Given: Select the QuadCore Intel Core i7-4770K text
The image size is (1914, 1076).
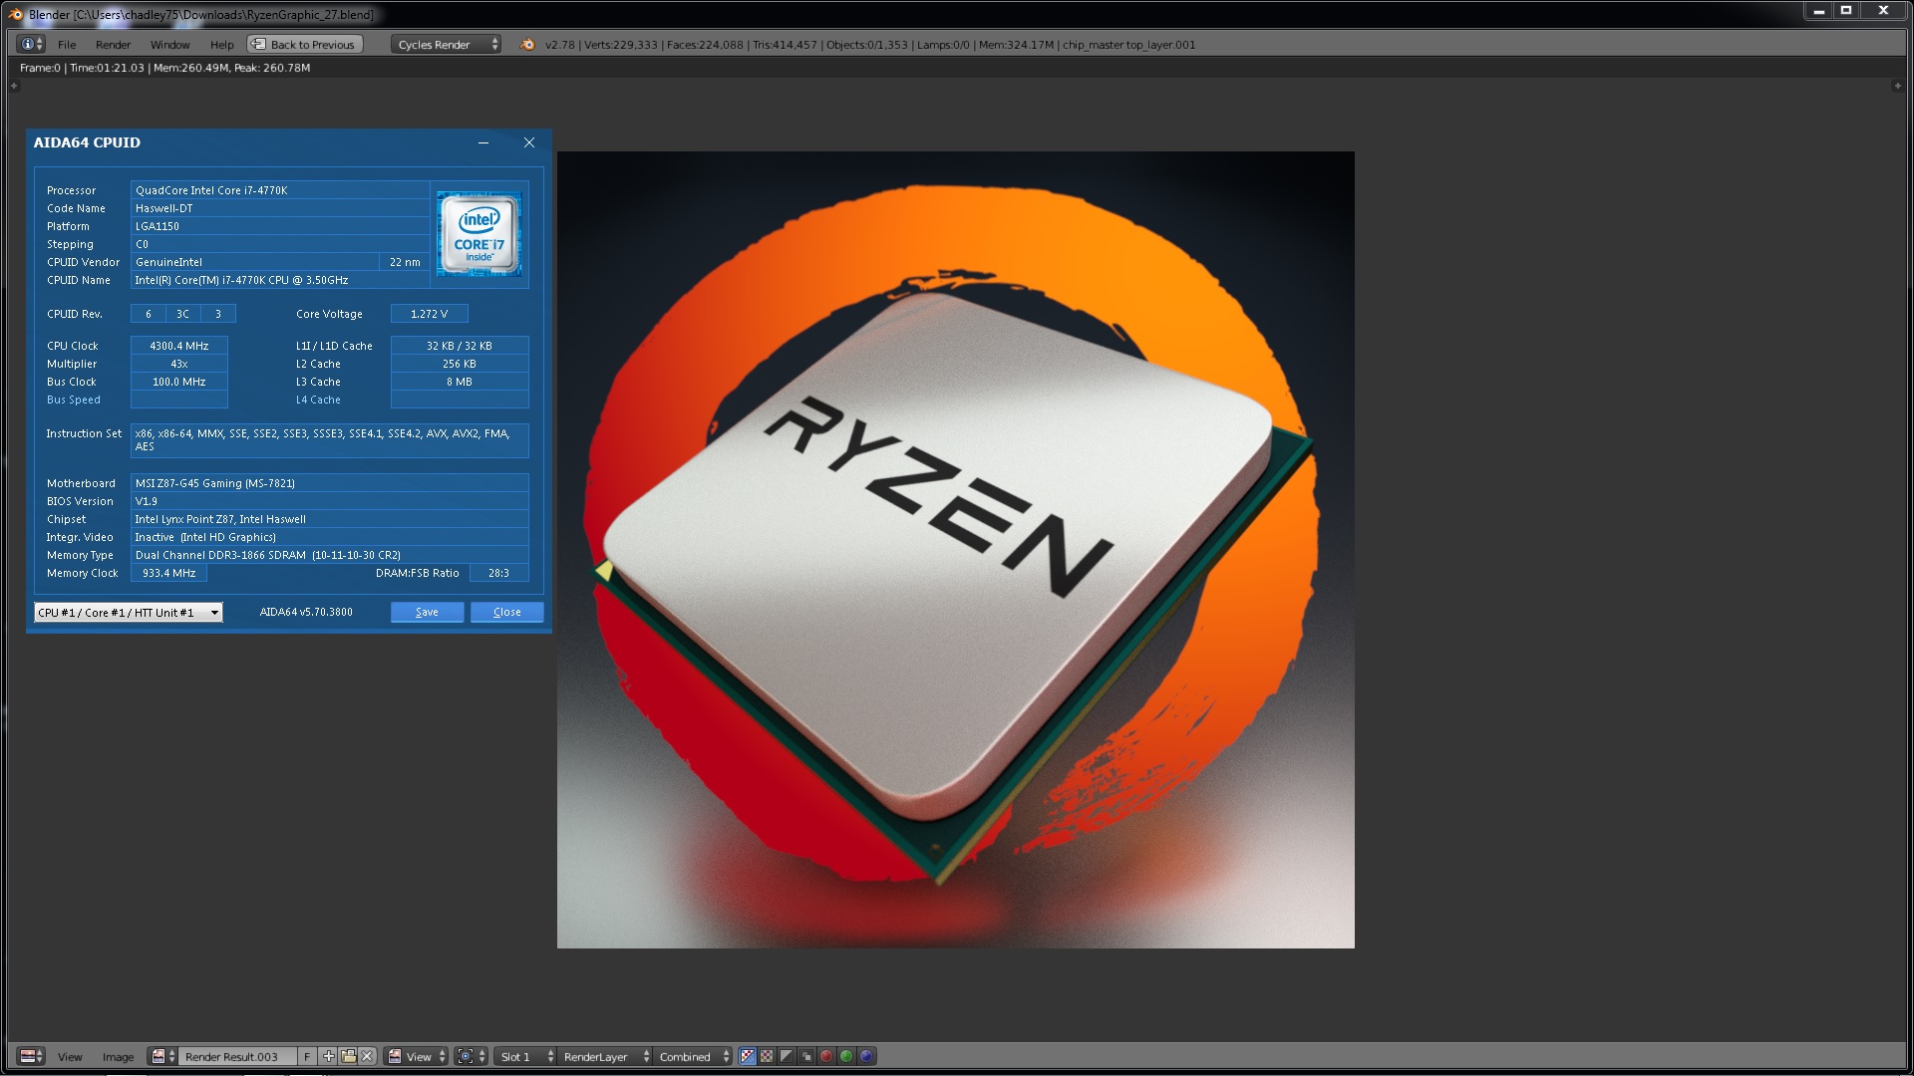Looking at the screenshot, I should [x=211, y=190].
